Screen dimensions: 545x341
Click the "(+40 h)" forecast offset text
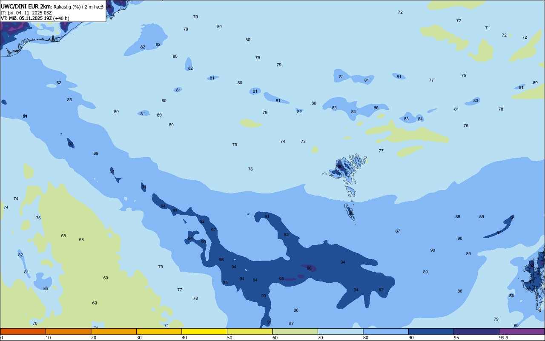click(61, 18)
